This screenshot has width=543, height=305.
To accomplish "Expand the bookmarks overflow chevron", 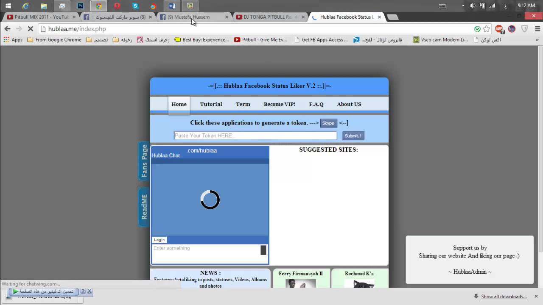I will pos(537,39).
